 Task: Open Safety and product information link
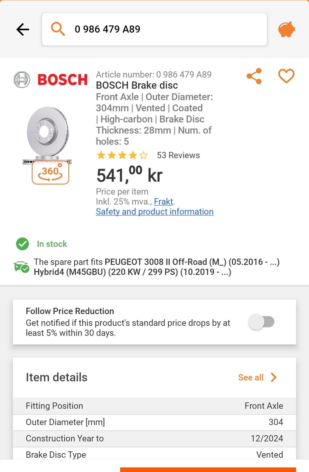[154, 212]
